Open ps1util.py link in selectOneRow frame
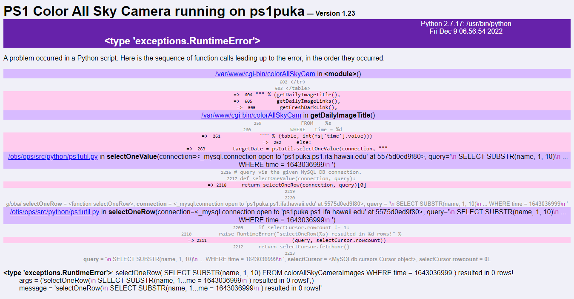 point(55,212)
